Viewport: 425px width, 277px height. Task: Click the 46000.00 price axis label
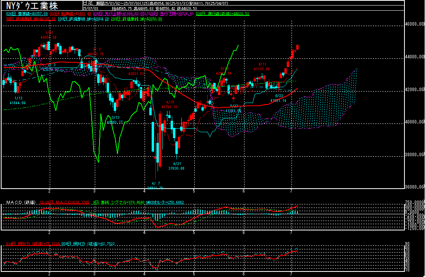(414, 24)
